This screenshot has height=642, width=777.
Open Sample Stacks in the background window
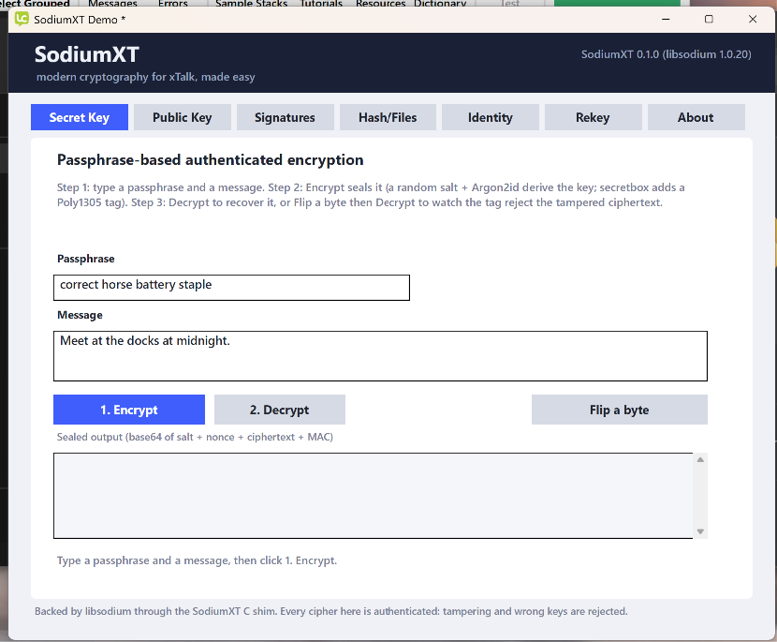point(251,4)
